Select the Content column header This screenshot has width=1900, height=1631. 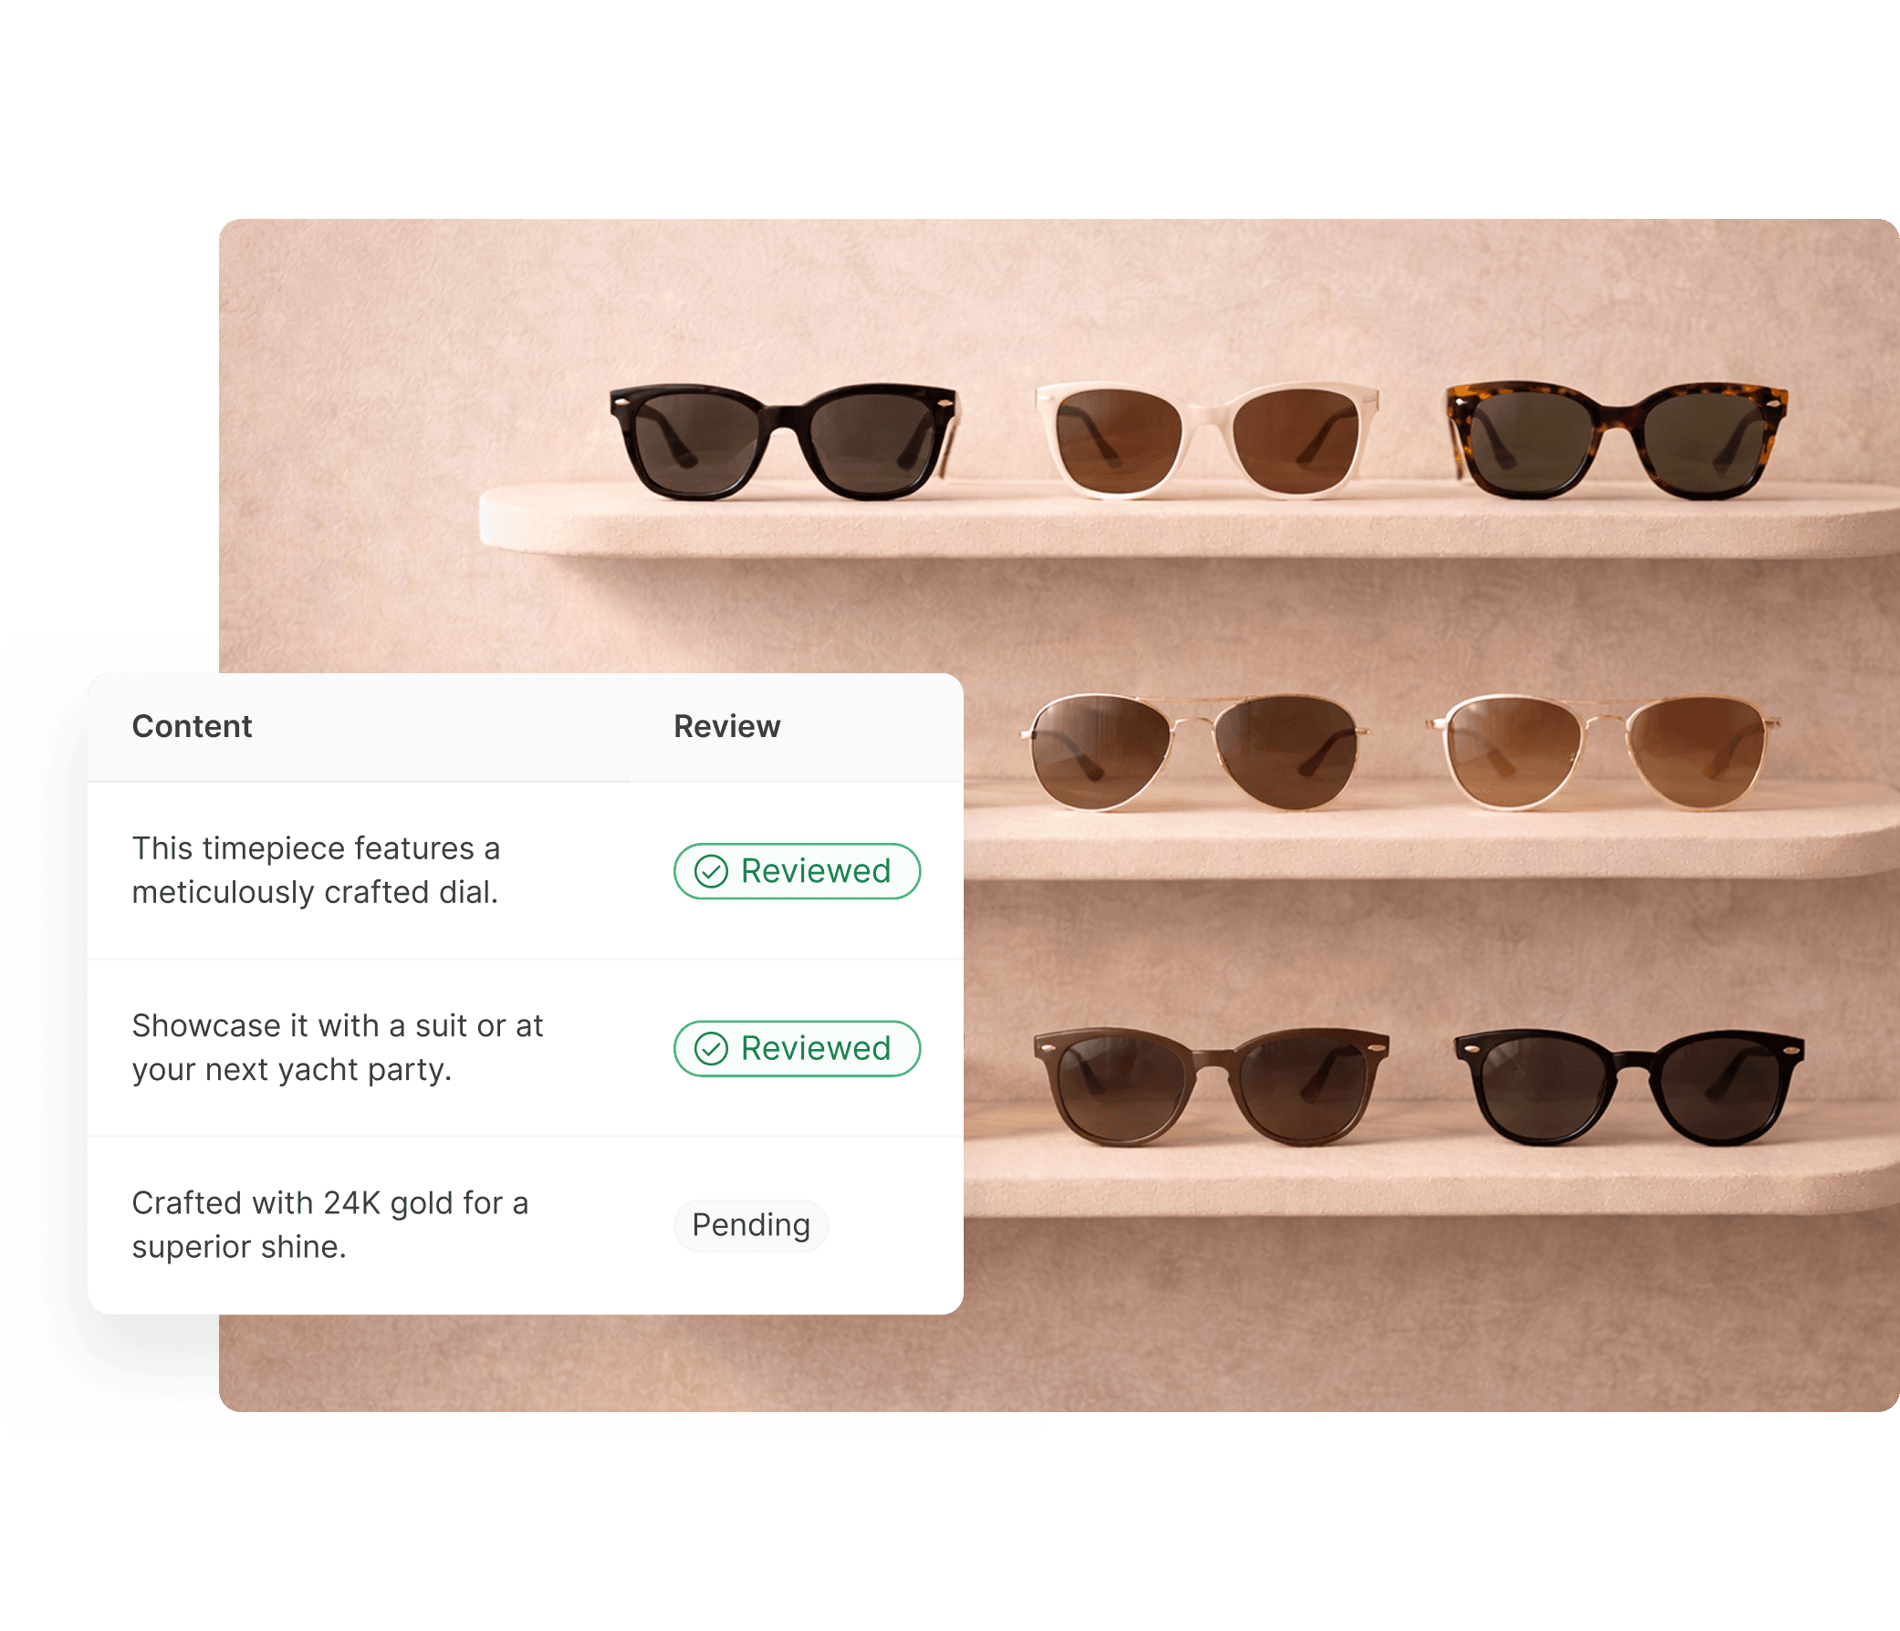coord(192,726)
